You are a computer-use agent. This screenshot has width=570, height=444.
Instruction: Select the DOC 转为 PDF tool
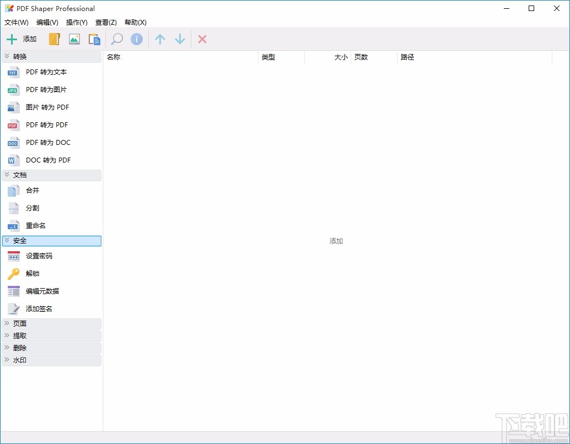(49, 160)
